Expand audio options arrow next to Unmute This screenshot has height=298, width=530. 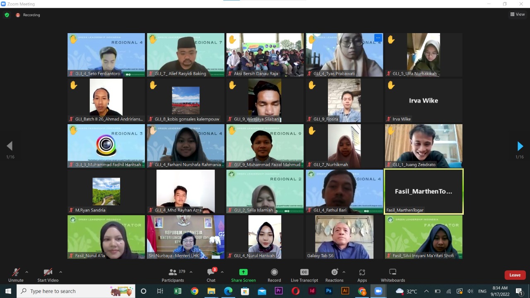coord(27,272)
